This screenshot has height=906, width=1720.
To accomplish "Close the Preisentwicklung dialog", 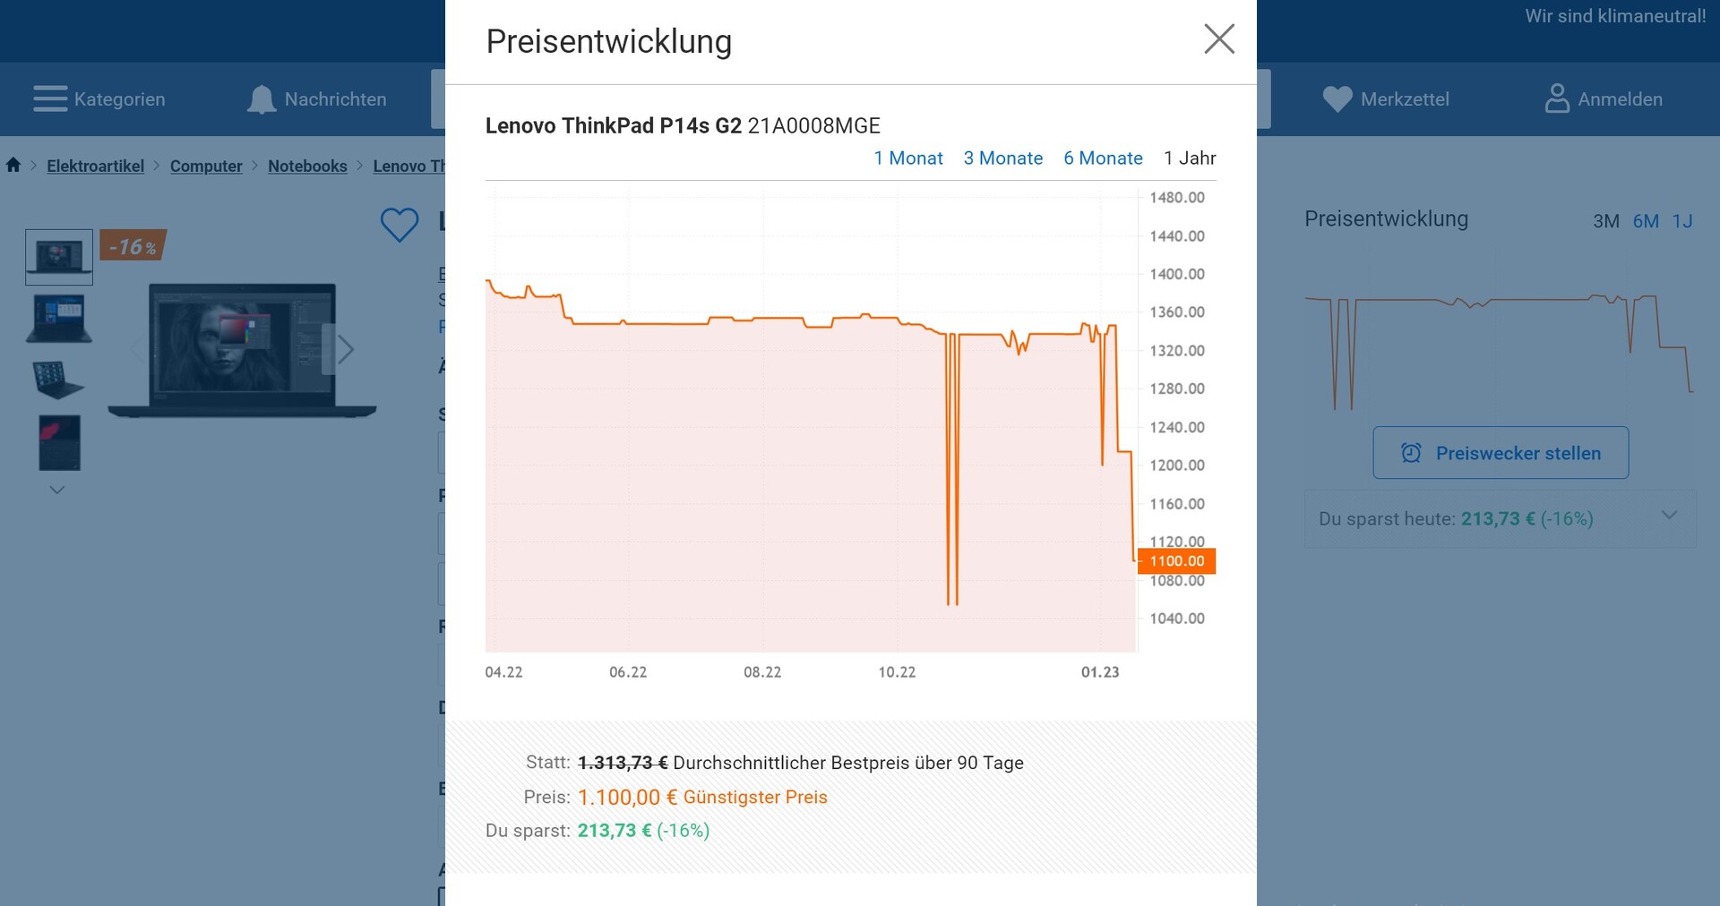I will pyautogui.click(x=1218, y=39).
